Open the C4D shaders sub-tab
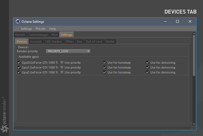Screen dimensions: 203x136 click(x=53, y=41)
